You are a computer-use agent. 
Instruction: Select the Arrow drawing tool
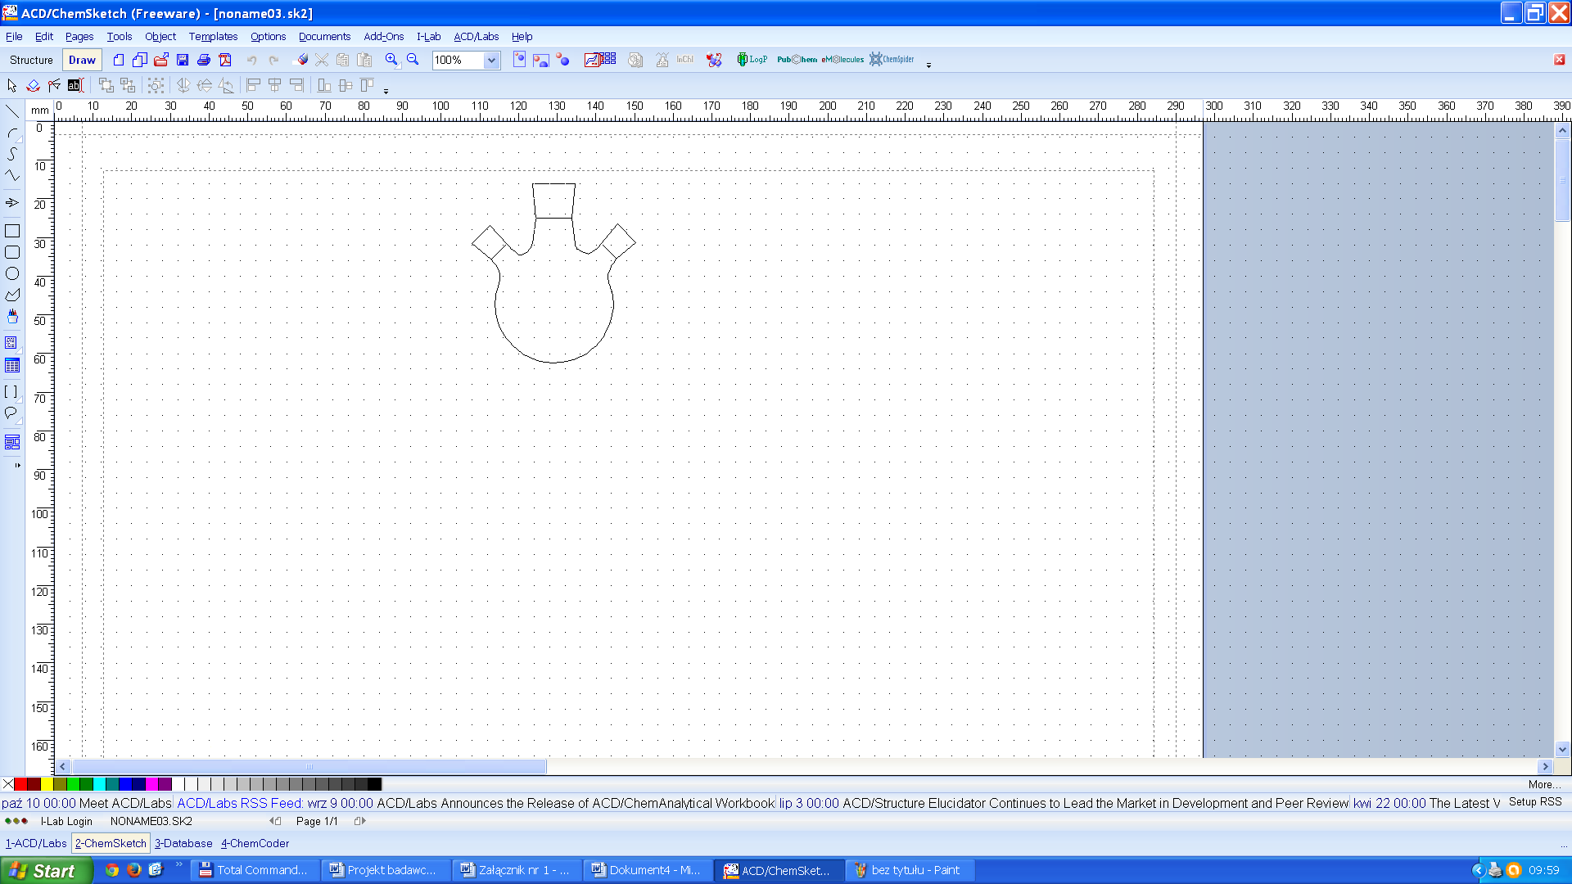[12, 202]
